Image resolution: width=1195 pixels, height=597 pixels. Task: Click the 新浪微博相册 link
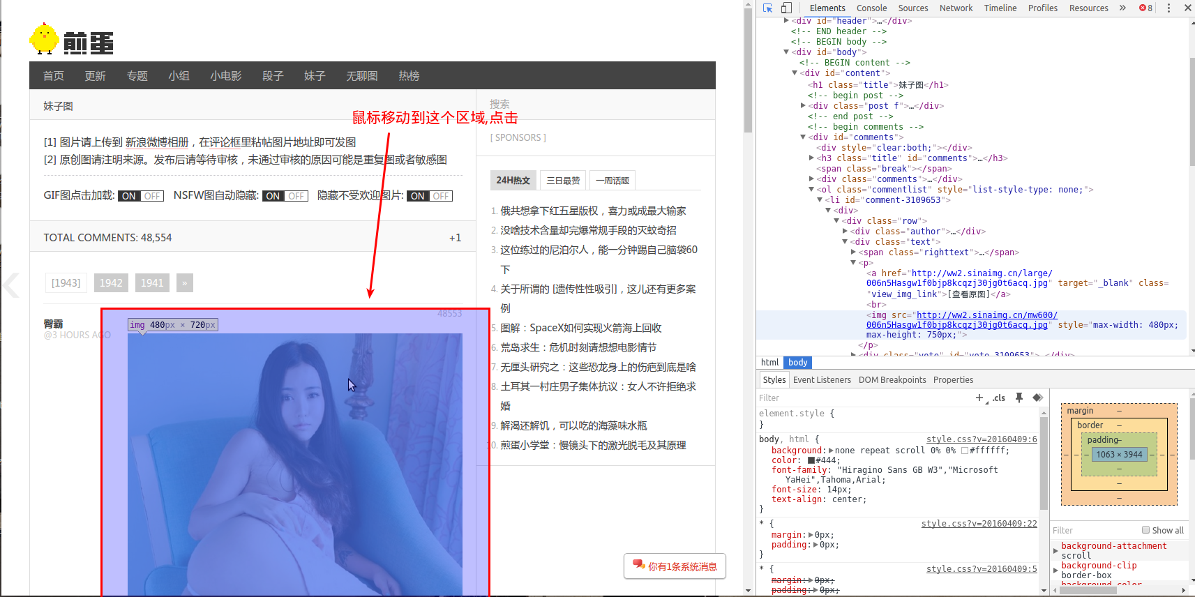[x=157, y=142]
